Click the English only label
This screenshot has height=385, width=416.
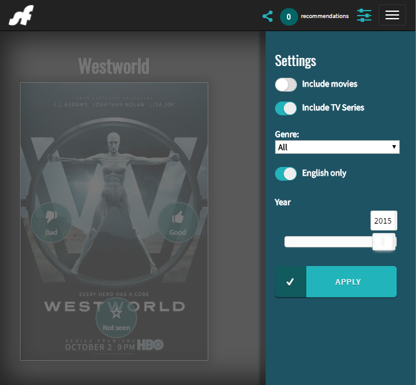click(324, 173)
